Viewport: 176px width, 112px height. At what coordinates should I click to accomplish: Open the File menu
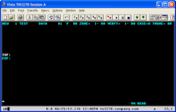(x=5, y=11)
